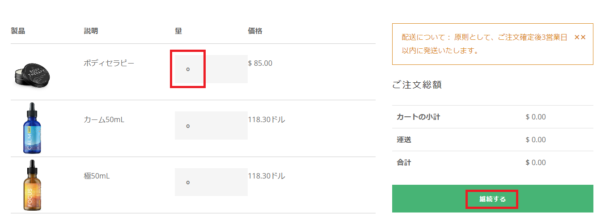
Task: Select the 説明 column header
Action: click(x=91, y=31)
